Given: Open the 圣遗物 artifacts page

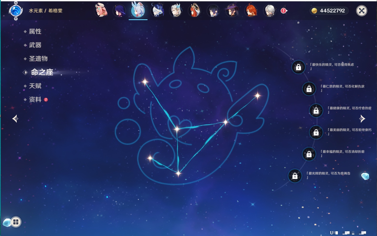Looking at the screenshot, I should 38,59.
